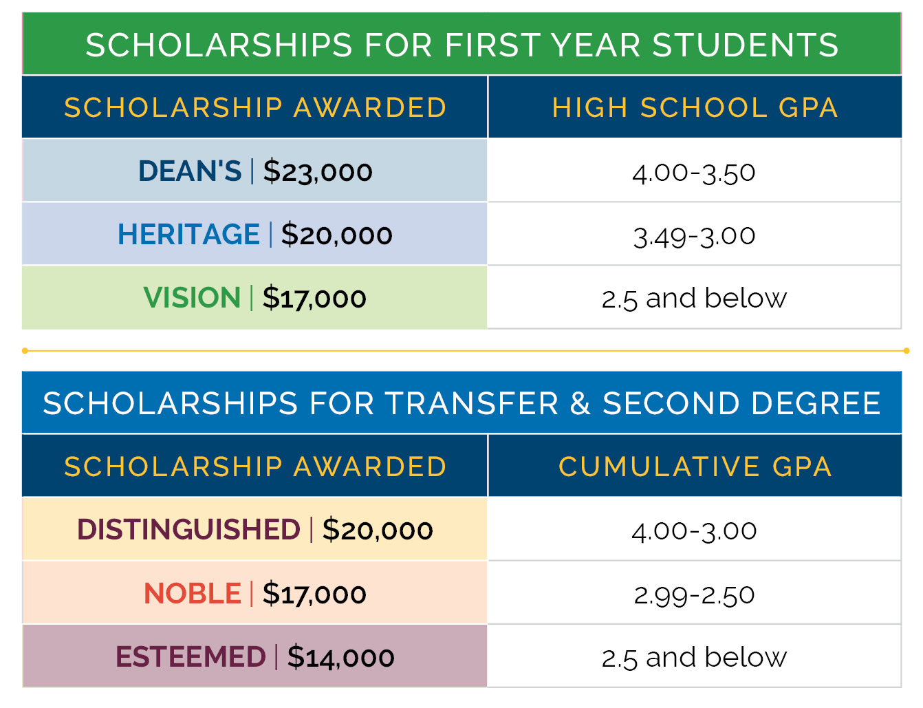The width and height of the screenshot is (923, 708).
Task: Click the transfer Scholarship Awarded column header
Action: 255,466
